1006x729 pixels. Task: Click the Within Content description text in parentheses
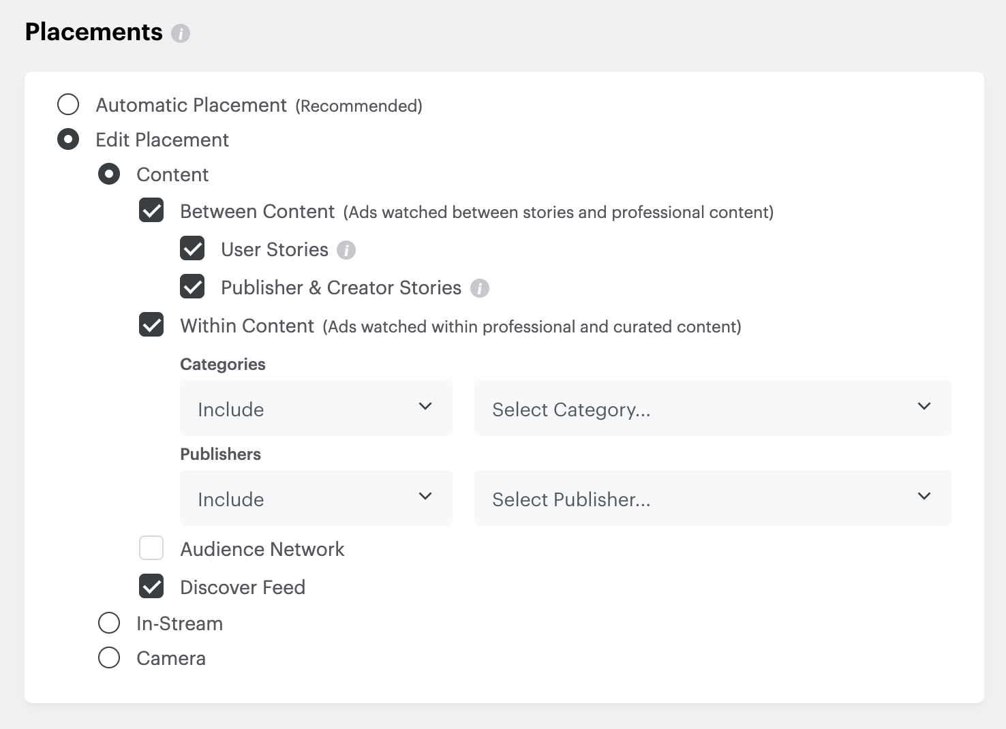532,327
